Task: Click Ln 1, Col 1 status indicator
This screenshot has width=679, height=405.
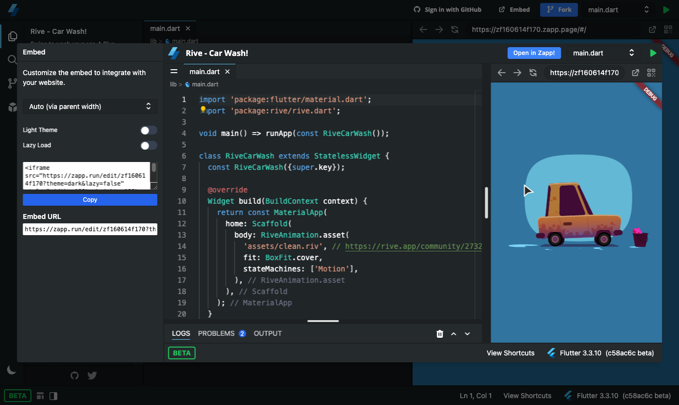Action: click(x=475, y=396)
